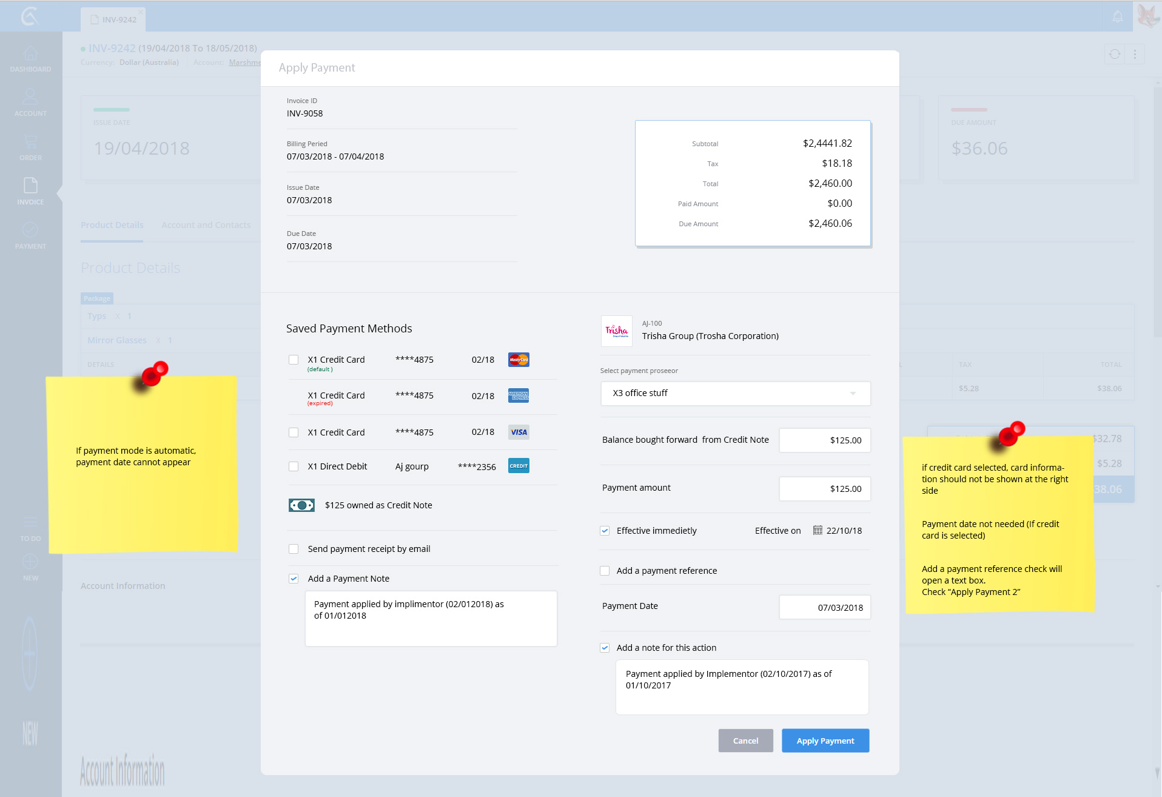Open the Account and Contacts tab
Screen dimensions: 1162x797
(206, 225)
